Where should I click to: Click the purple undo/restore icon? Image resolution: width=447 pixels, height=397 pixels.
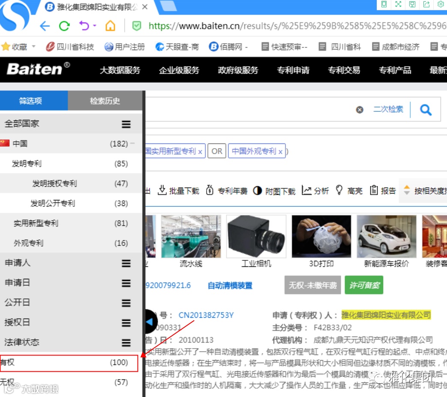(x=84, y=26)
